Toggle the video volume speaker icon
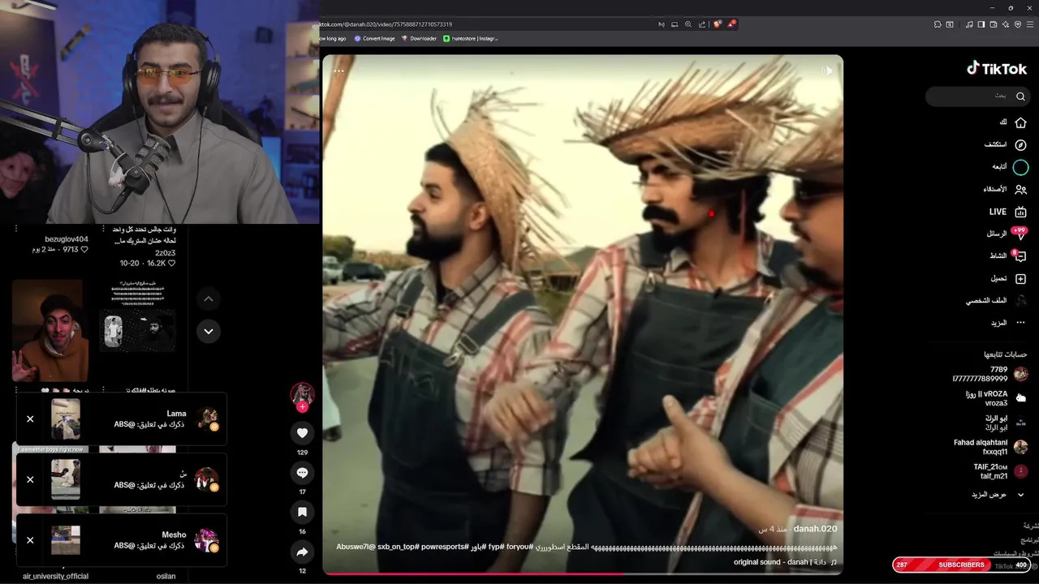 826,71
